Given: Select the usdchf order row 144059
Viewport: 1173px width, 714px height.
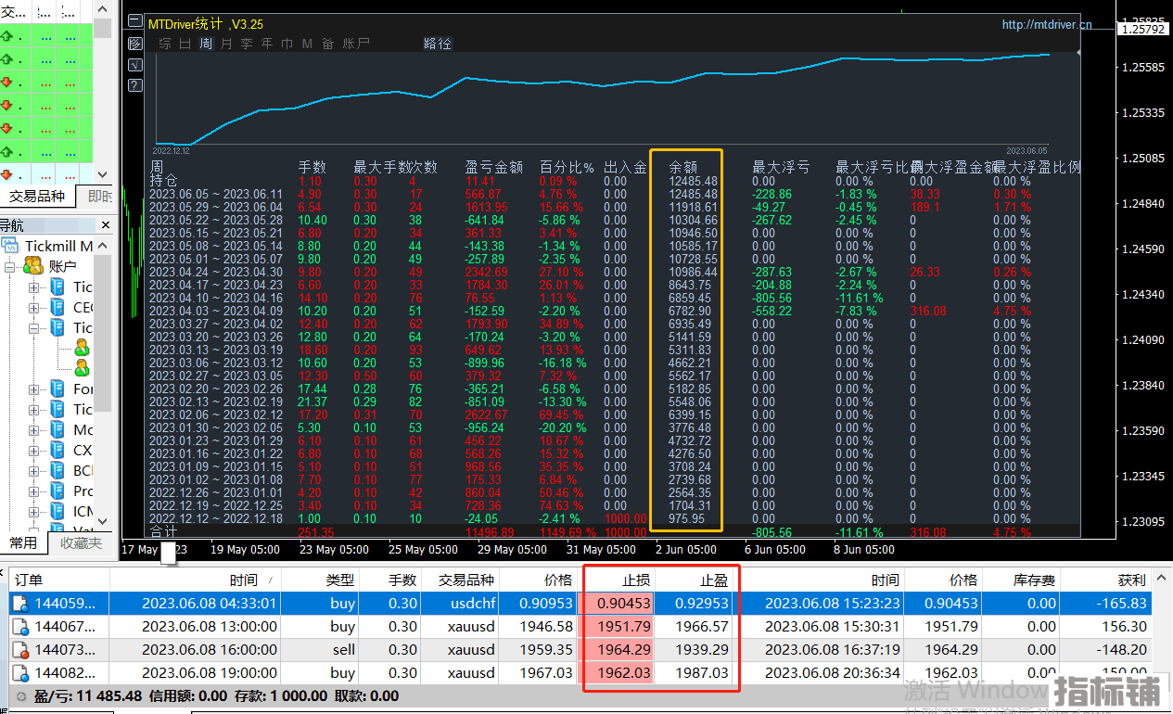Looking at the screenshot, I should pos(580,604).
